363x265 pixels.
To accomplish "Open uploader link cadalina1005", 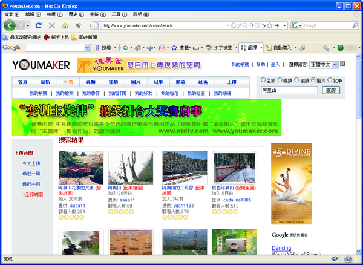I will 237,200.
